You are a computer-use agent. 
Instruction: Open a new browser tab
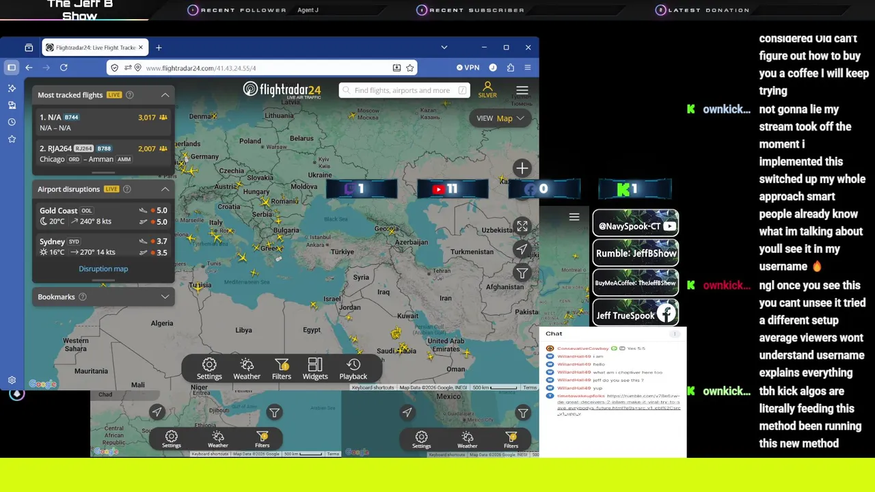[x=159, y=48]
